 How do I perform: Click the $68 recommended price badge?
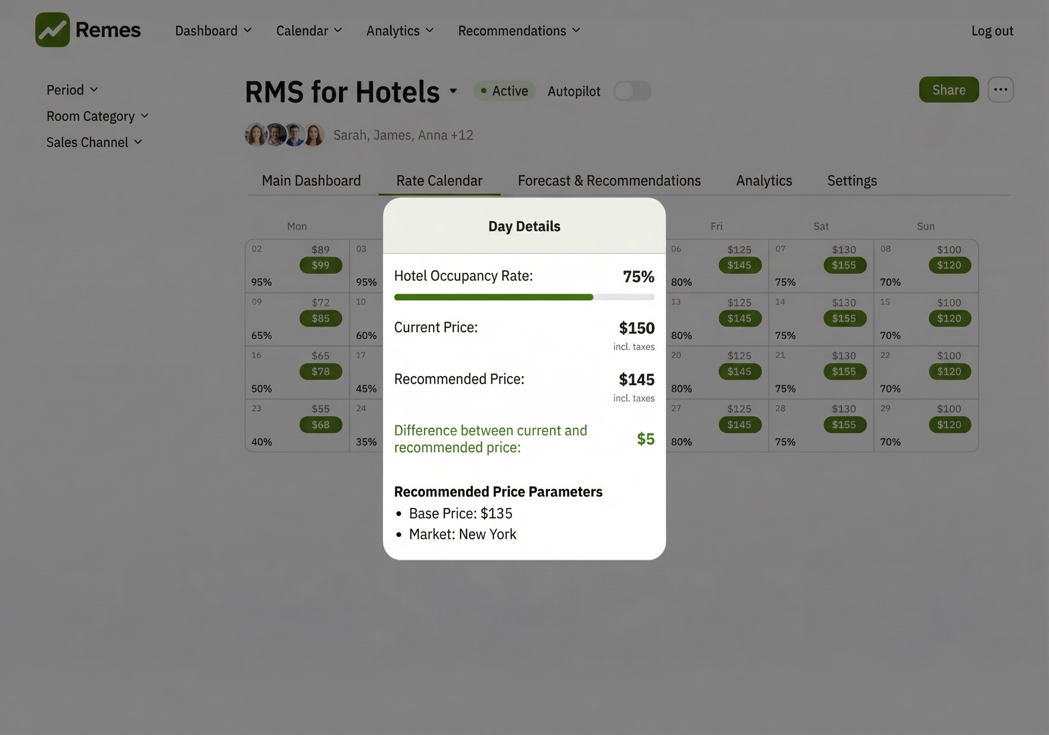coord(321,424)
